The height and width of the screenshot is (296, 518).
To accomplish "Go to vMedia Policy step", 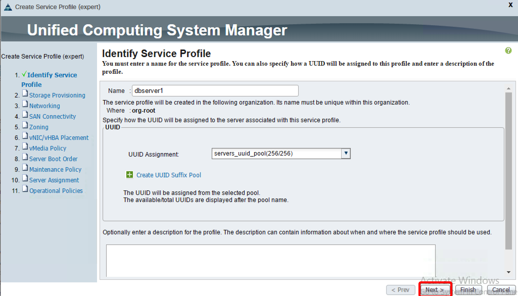I will tap(48, 148).
